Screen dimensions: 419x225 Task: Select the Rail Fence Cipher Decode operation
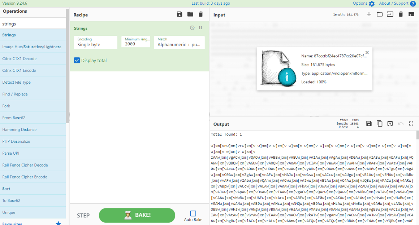(33, 165)
